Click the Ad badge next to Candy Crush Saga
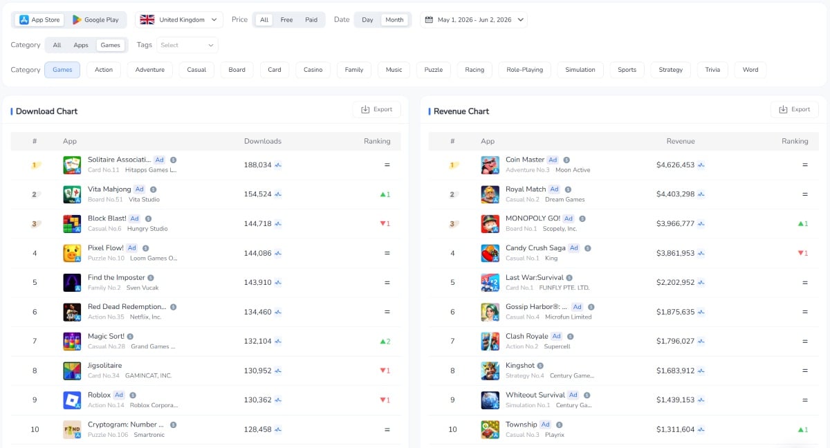The width and height of the screenshot is (830, 448). coord(575,248)
